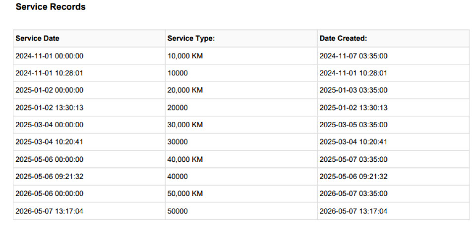The width and height of the screenshot is (476, 241).
Task: Click the 50,000 KM service type cell
Action: pyautogui.click(x=185, y=193)
